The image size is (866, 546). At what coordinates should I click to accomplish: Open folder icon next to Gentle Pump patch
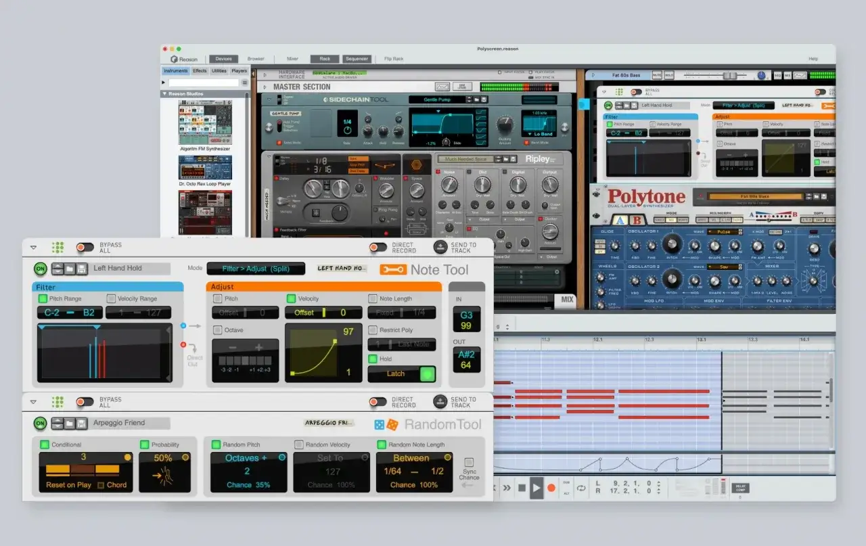(x=476, y=99)
